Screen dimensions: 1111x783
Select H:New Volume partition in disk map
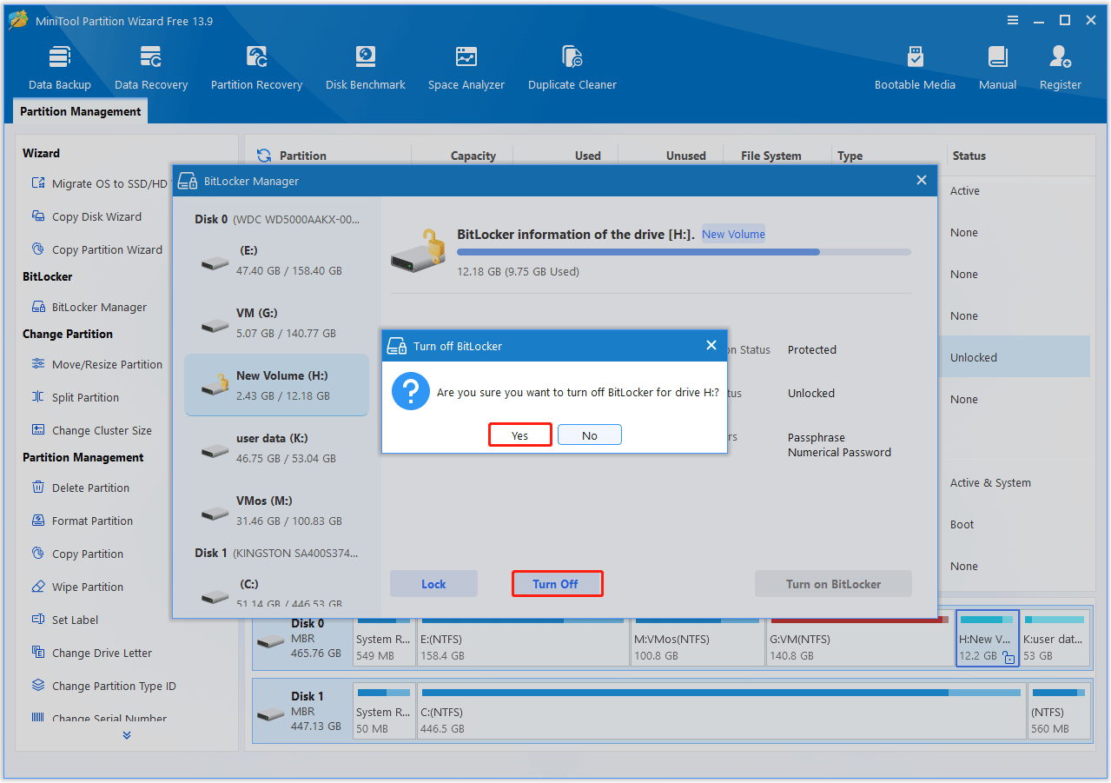[987, 639]
